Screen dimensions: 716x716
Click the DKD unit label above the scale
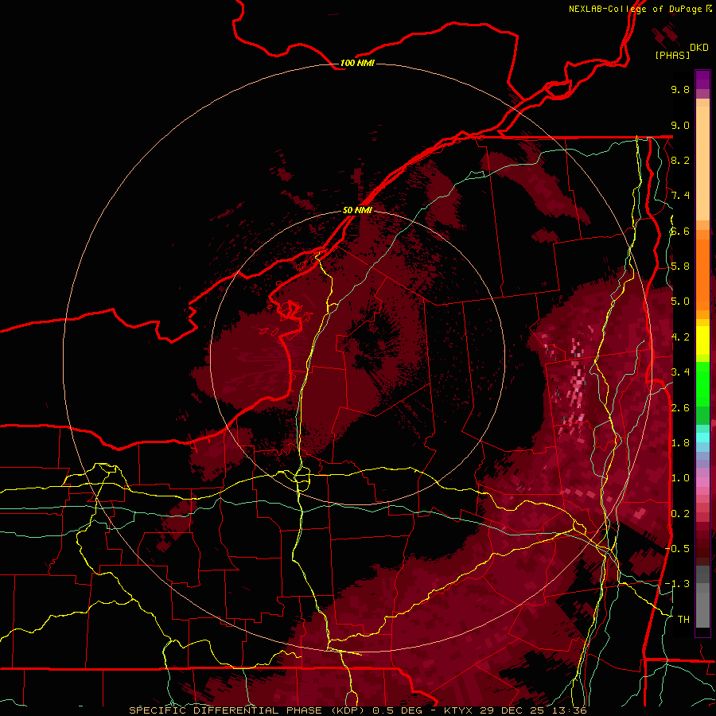pos(699,48)
